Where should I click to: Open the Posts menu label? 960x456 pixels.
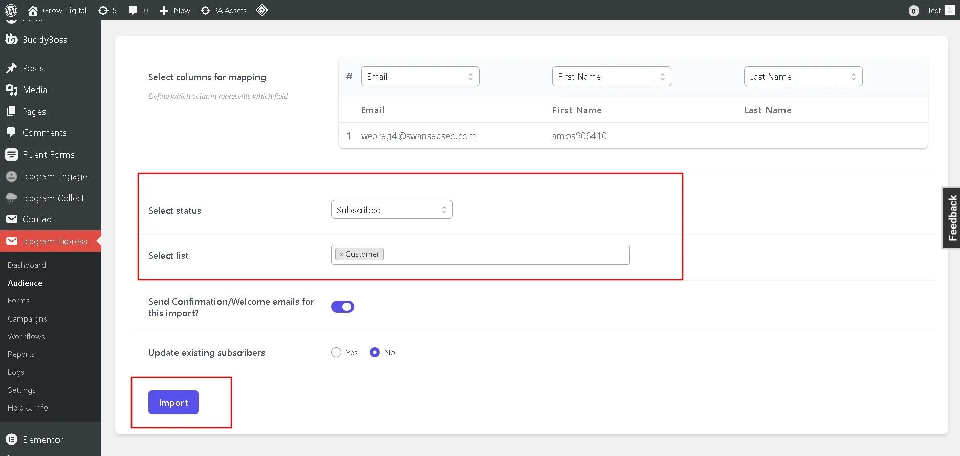pyautogui.click(x=33, y=68)
